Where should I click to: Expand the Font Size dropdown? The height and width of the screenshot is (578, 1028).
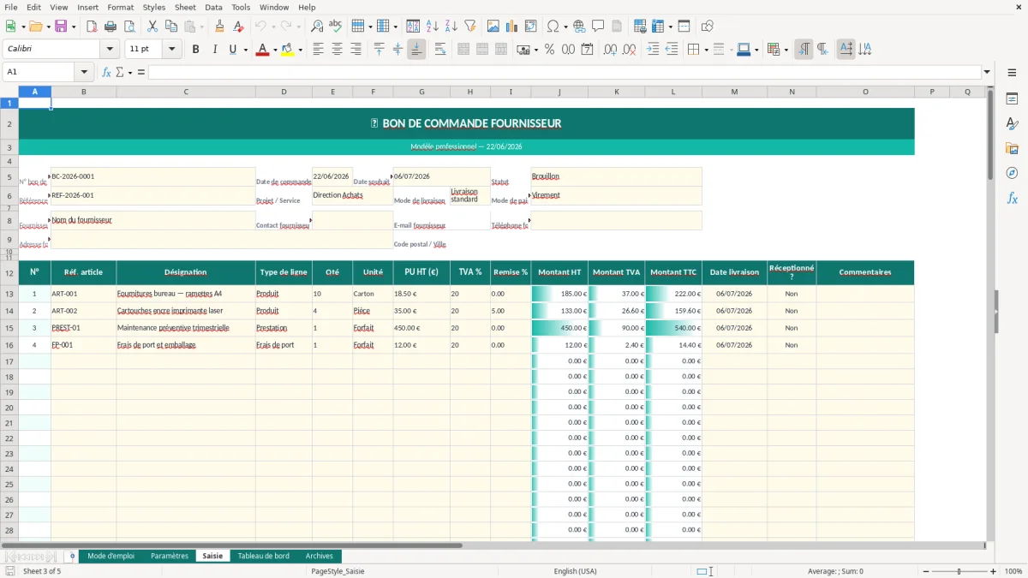click(x=171, y=50)
